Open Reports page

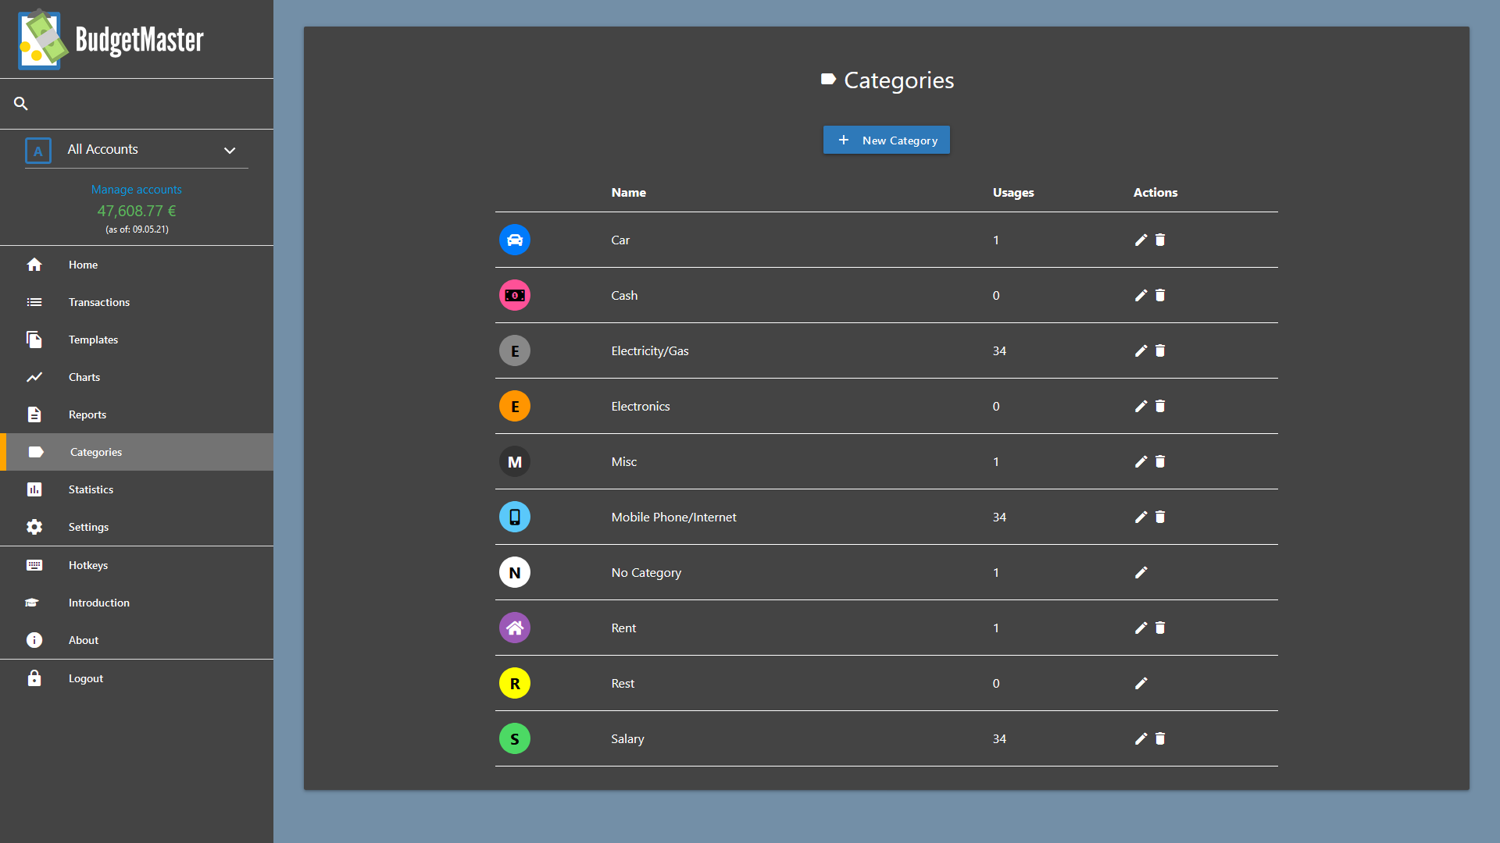click(137, 414)
